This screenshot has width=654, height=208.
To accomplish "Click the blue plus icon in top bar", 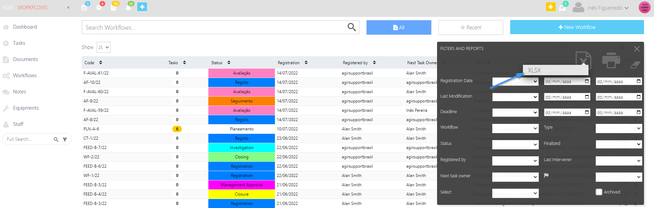I will (142, 7).
